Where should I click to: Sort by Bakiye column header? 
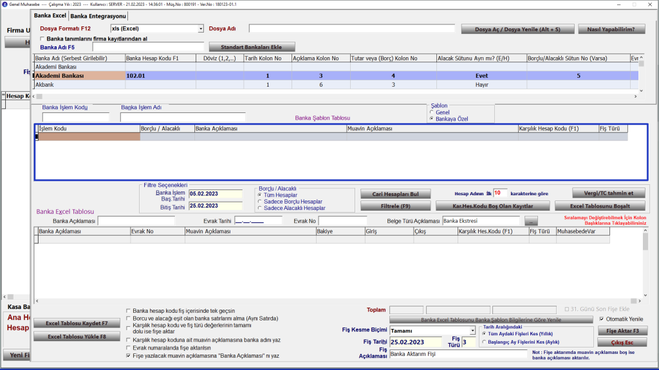click(x=340, y=231)
